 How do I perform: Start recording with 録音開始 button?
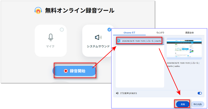tap(74, 71)
